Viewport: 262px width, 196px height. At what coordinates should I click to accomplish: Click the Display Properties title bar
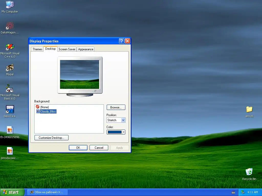point(74,41)
